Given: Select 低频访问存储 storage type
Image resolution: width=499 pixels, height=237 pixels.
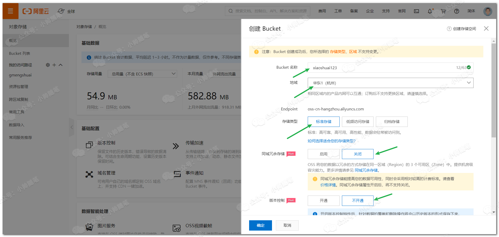Looking at the screenshot, I should point(358,122).
